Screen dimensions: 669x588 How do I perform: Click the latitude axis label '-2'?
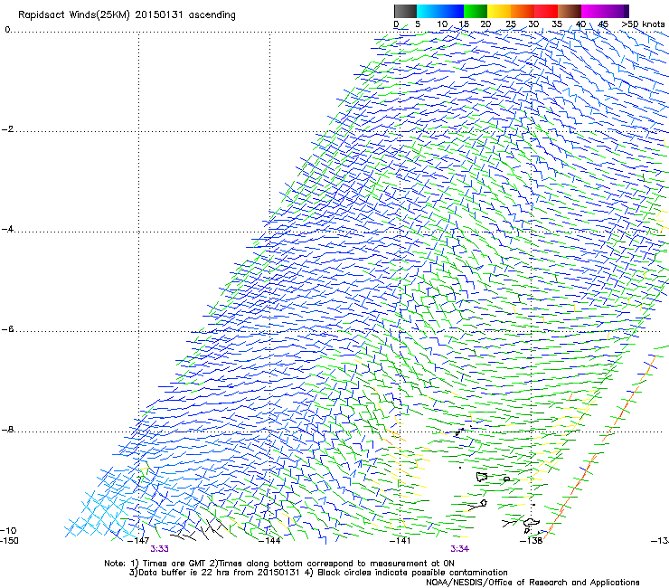[x=7, y=129]
